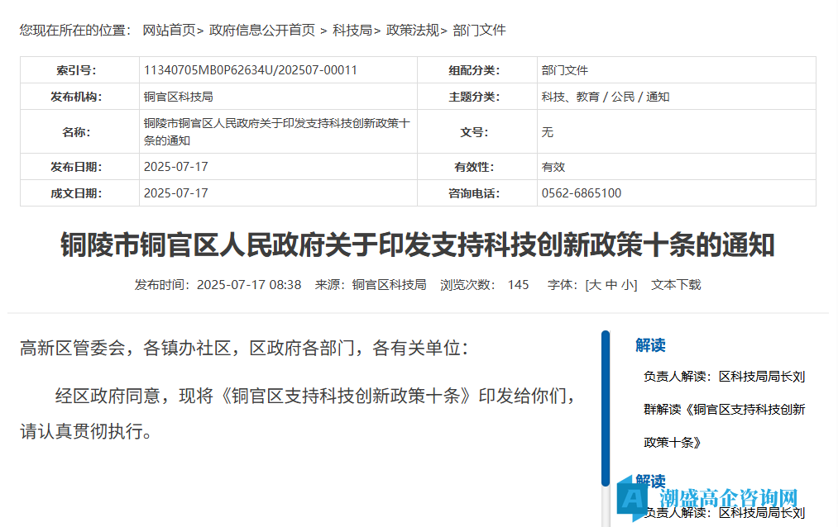Open the 部门文件 breadcrumb item

(479, 31)
